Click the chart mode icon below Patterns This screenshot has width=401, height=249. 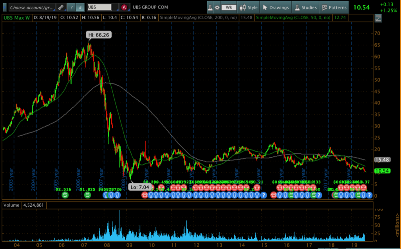tap(378, 18)
